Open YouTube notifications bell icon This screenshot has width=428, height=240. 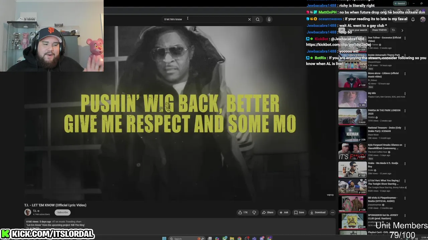pos(413,19)
